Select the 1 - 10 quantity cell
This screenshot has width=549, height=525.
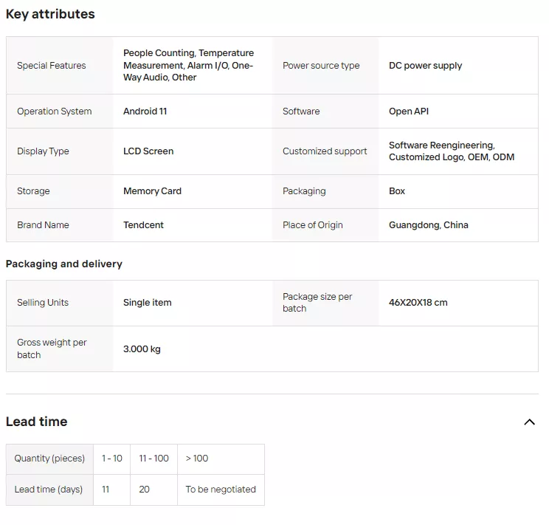pos(111,459)
